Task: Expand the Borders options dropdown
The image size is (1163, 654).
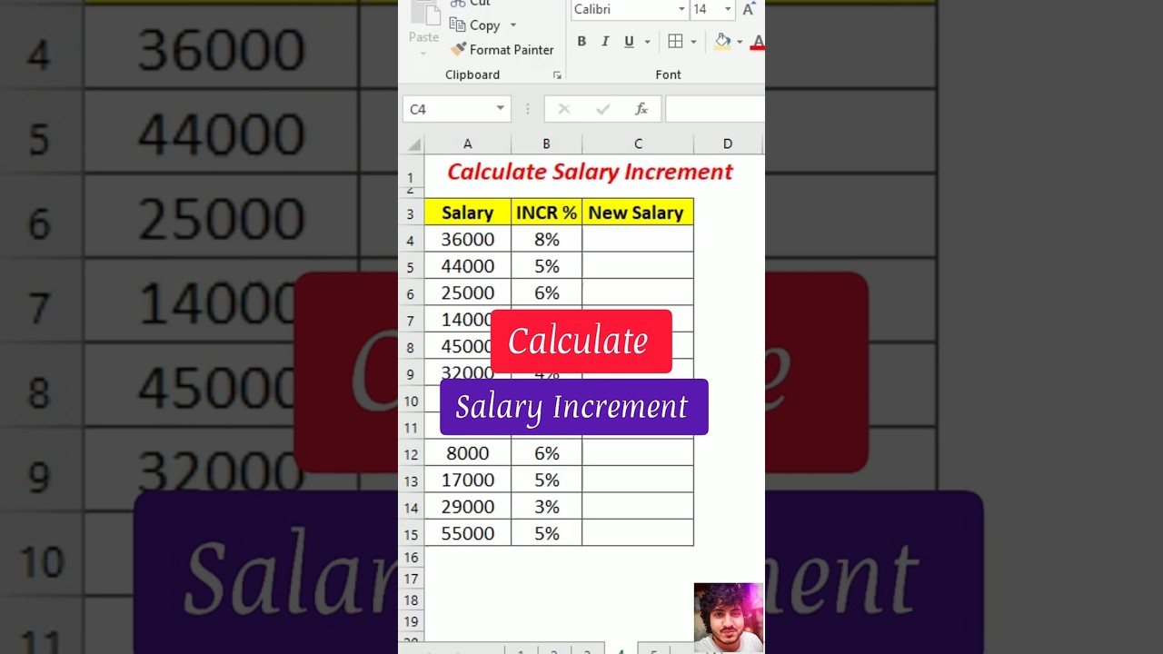Action: point(693,42)
